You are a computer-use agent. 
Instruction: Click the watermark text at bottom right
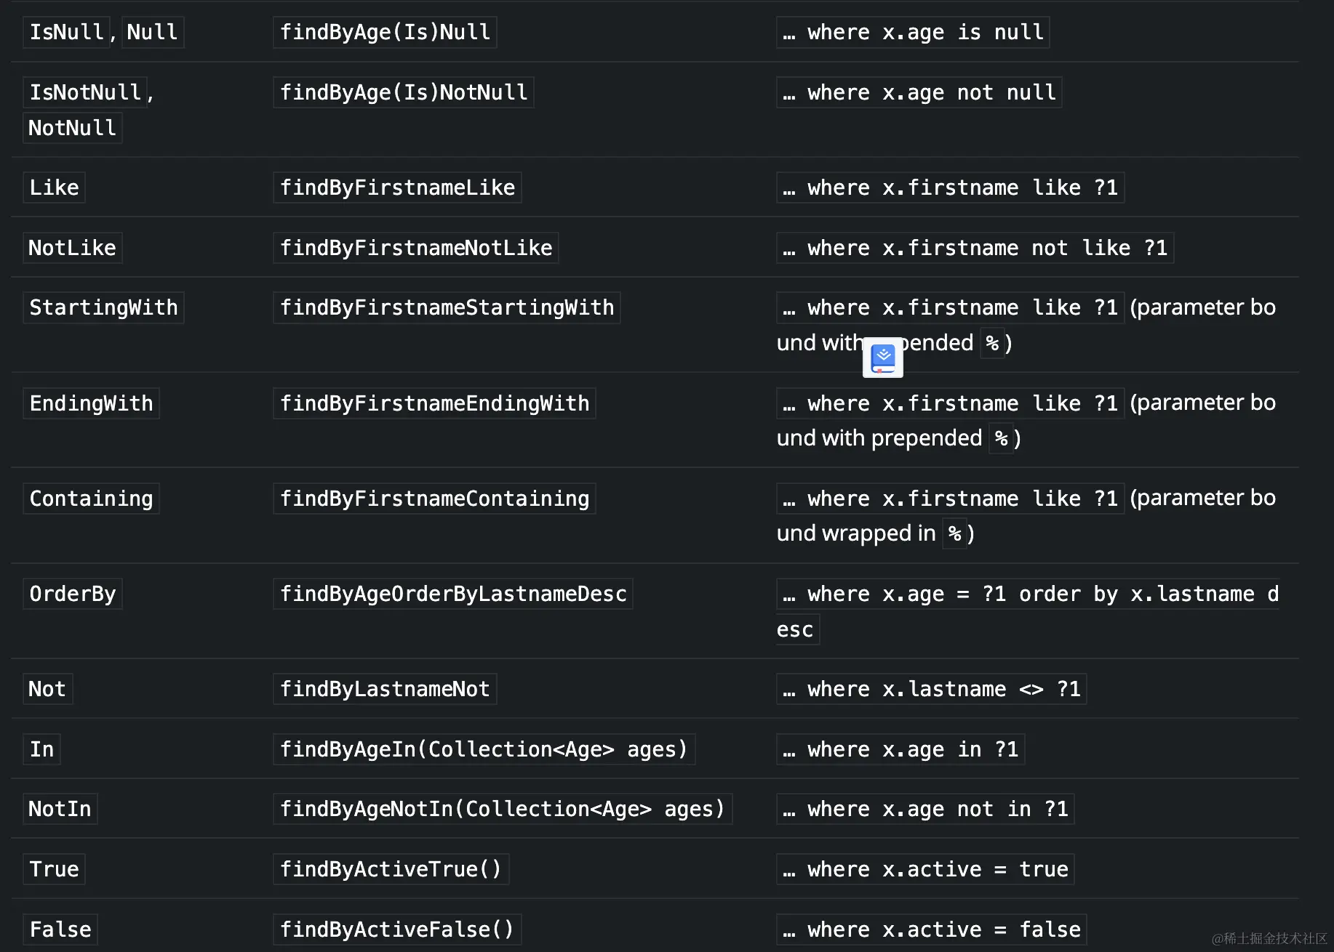(1269, 938)
